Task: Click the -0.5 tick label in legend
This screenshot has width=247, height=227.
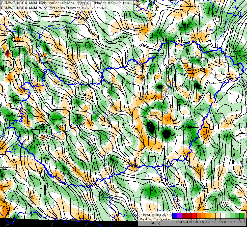Action: tap(220, 222)
